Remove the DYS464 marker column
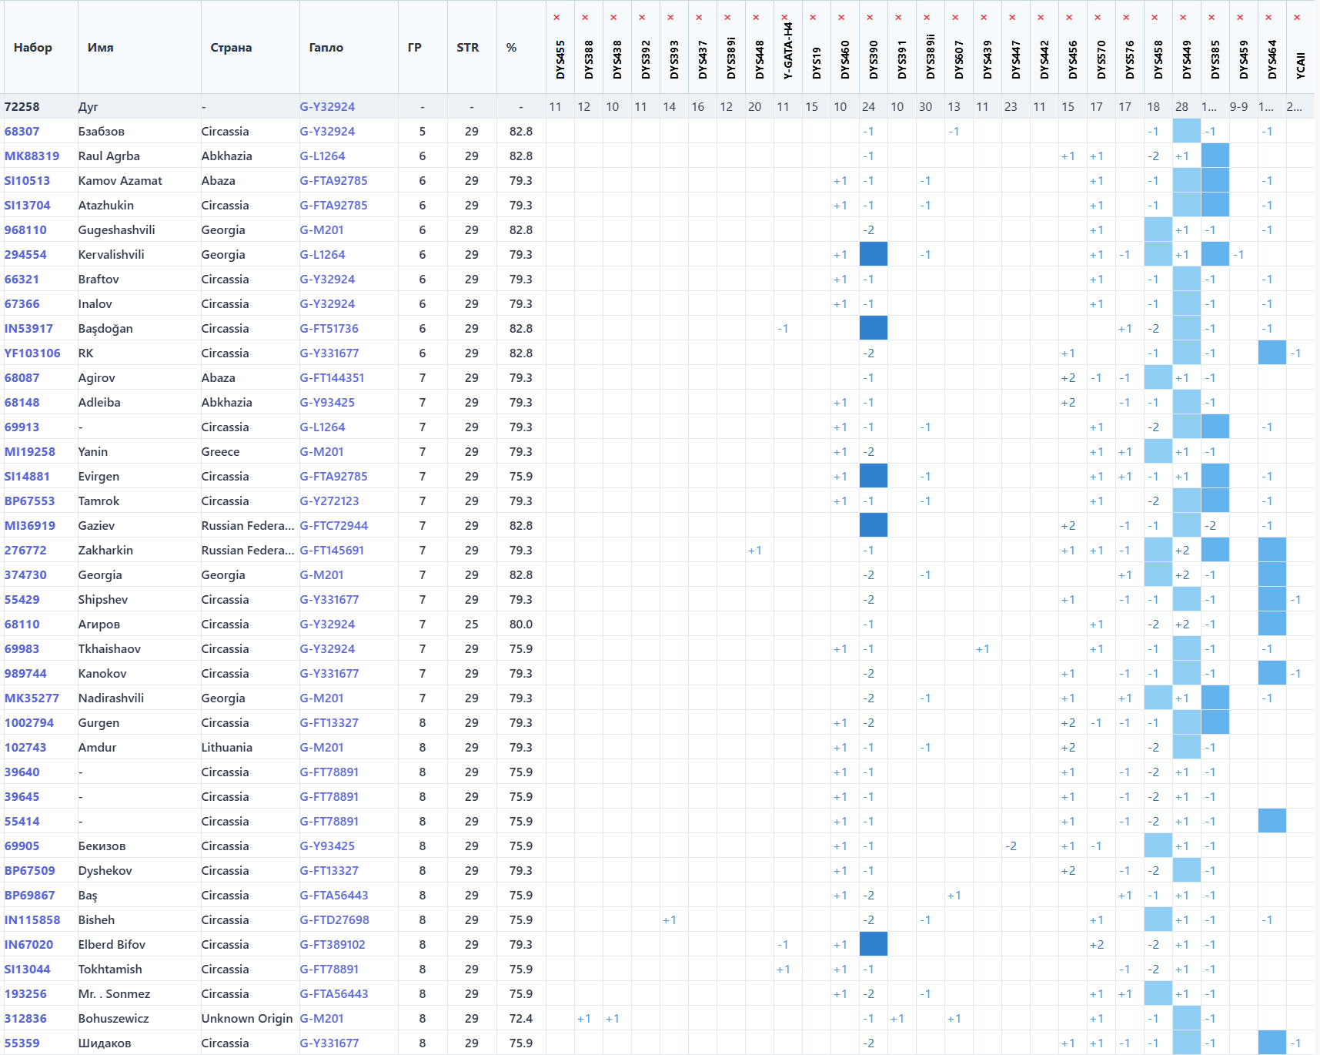This screenshot has width=1320, height=1055. (1268, 18)
